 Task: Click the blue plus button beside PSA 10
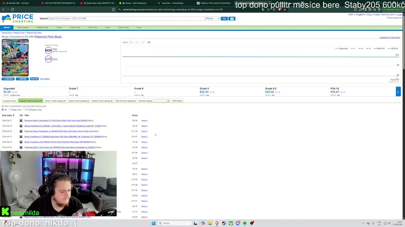pyautogui.click(x=398, y=92)
